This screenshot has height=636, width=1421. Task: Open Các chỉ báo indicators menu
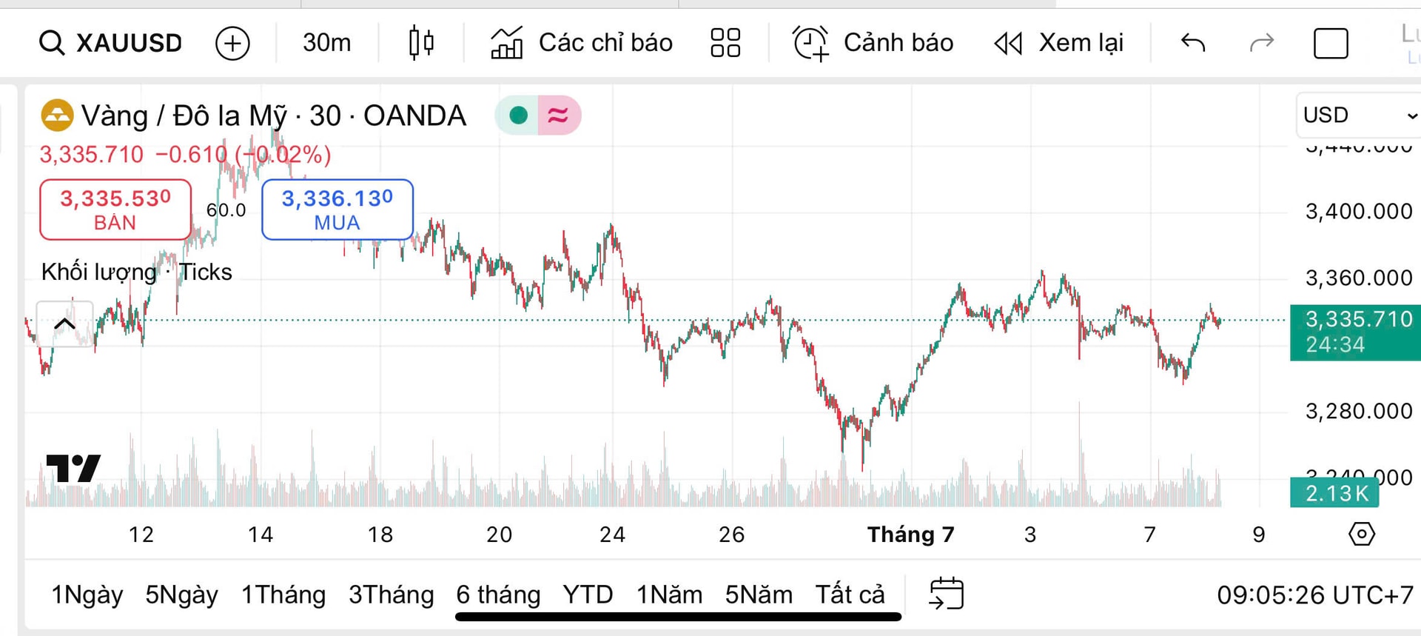[x=581, y=43]
